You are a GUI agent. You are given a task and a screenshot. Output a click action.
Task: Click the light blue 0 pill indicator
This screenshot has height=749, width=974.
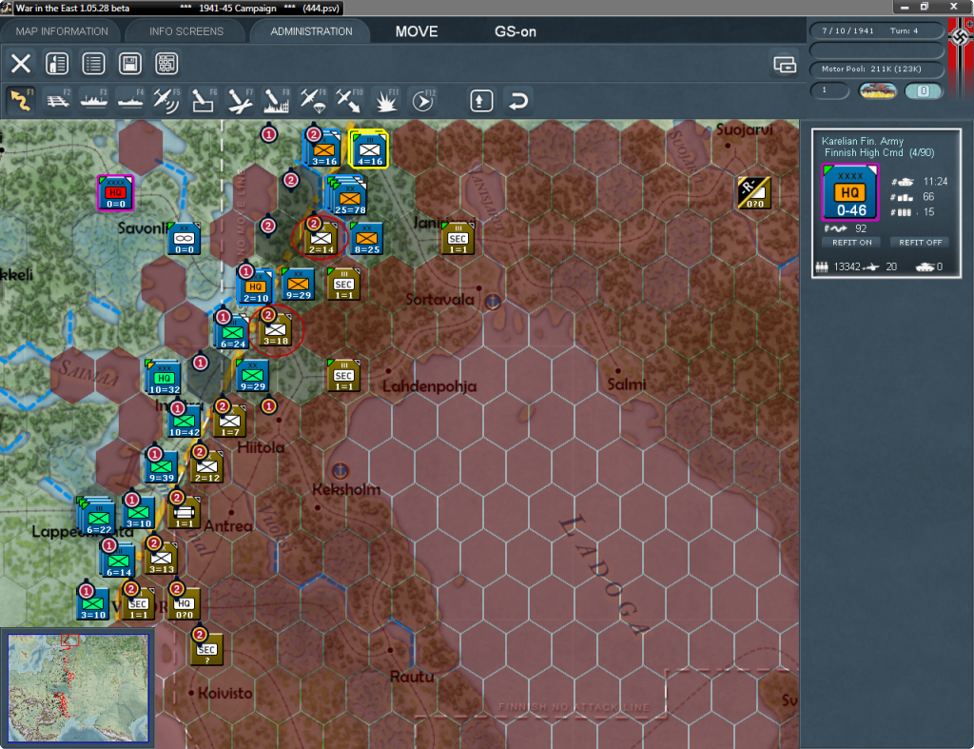(923, 91)
